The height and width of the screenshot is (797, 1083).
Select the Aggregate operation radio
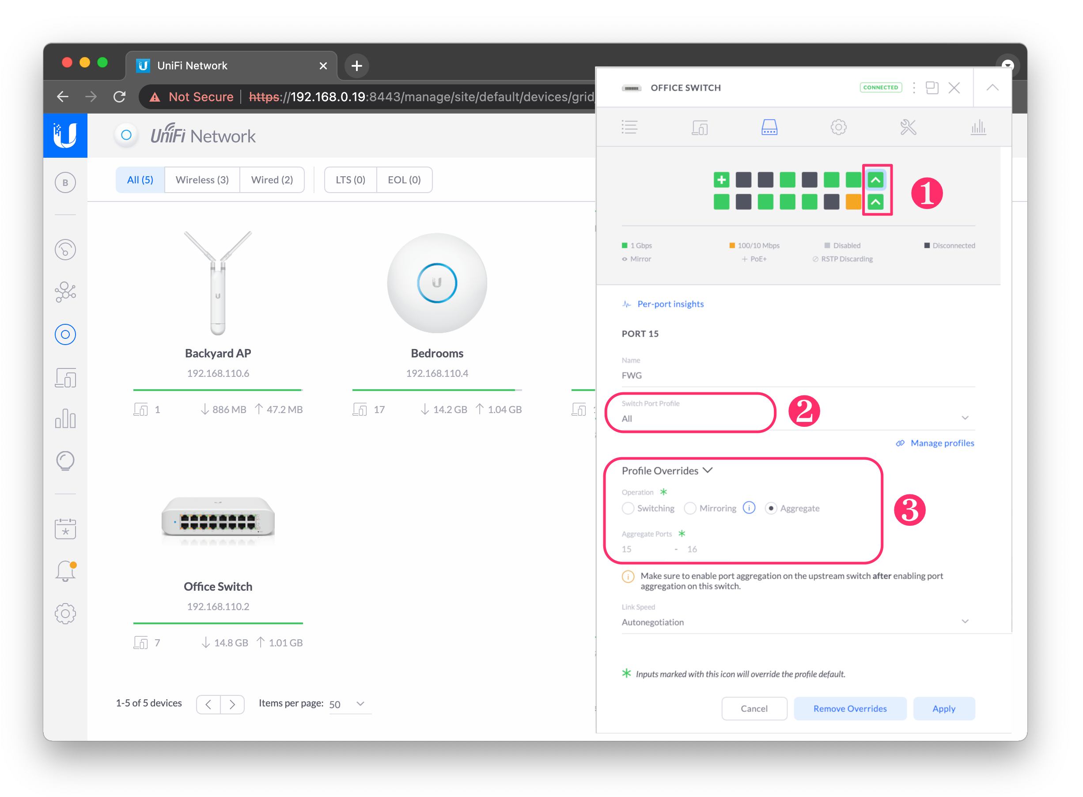pos(771,508)
